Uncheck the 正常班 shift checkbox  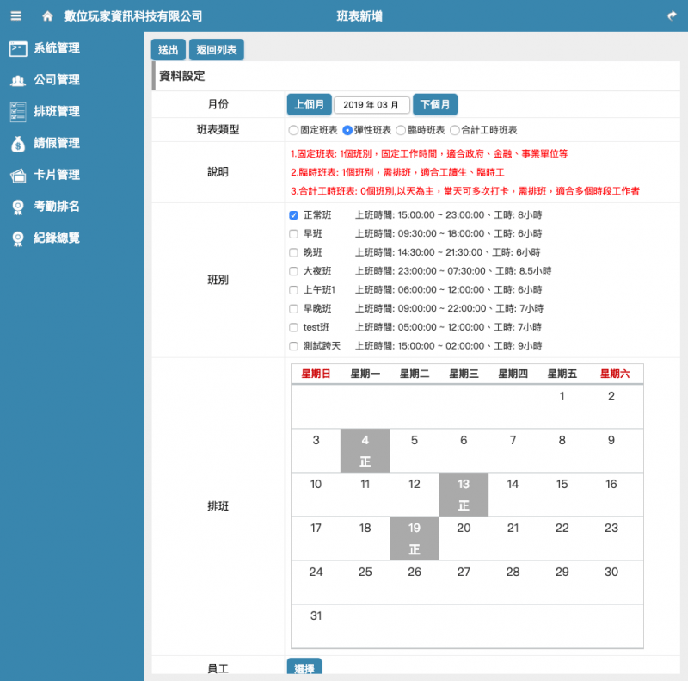point(293,215)
